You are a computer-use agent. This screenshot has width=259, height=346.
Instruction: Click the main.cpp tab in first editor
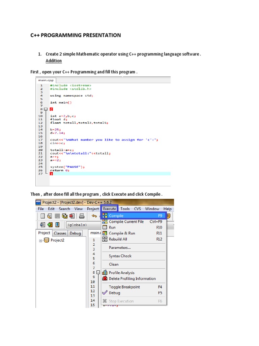pyautogui.click(x=46, y=80)
